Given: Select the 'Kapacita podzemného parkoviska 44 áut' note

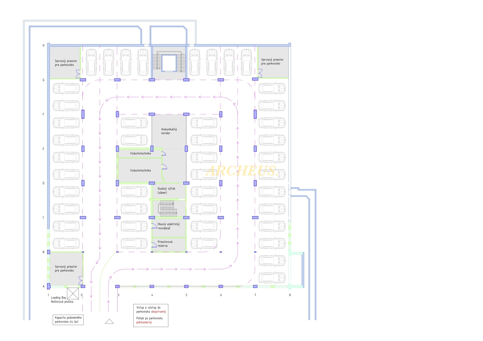Looking at the screenshot, I should pyautogui.click(x=68, y=319).
